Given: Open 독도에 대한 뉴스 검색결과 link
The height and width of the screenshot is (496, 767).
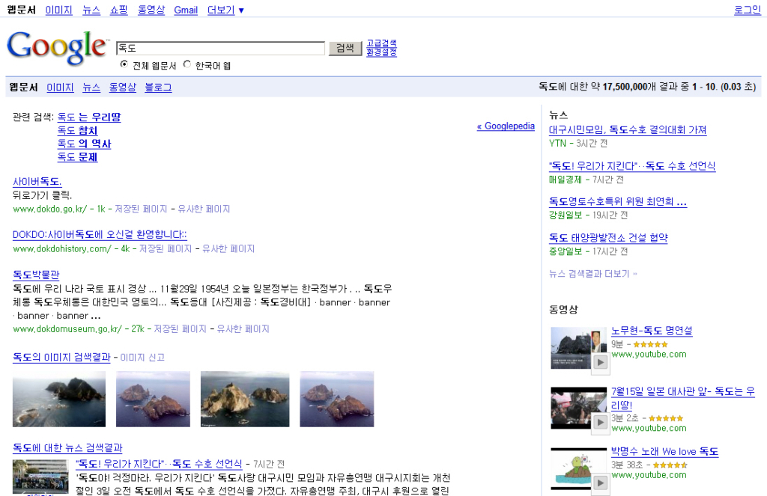Looking at the screenshot, I should point(67,447).
